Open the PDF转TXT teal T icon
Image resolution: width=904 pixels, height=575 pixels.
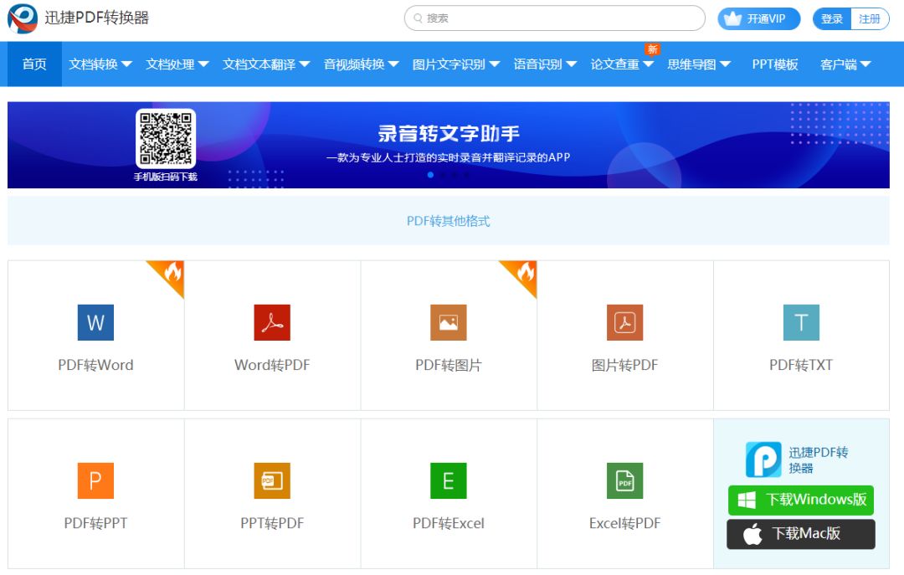(801, 322)
